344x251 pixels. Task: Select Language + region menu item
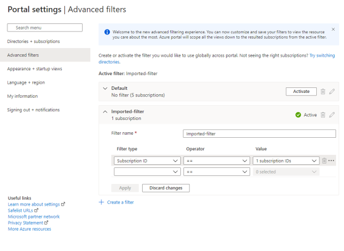[26, 82]
